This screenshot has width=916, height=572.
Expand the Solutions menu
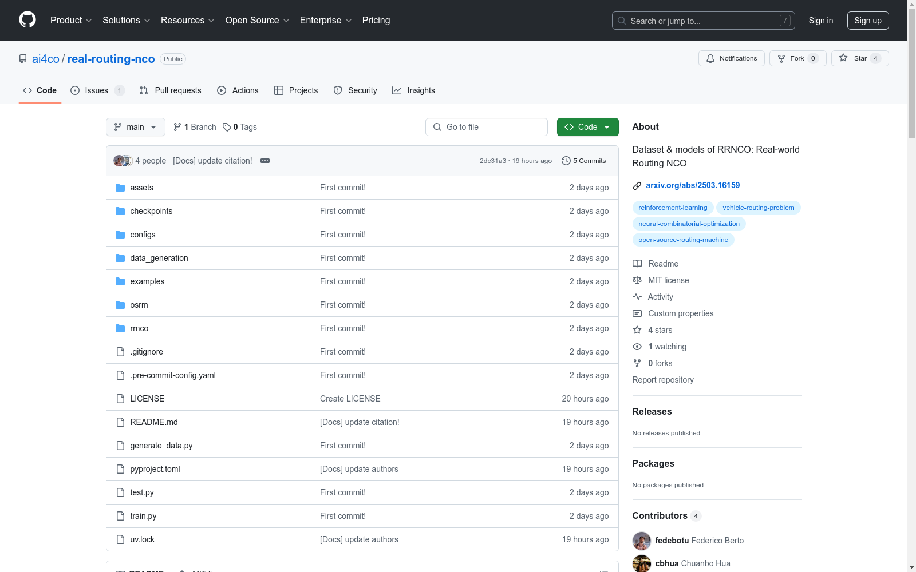tap(127, 20)
